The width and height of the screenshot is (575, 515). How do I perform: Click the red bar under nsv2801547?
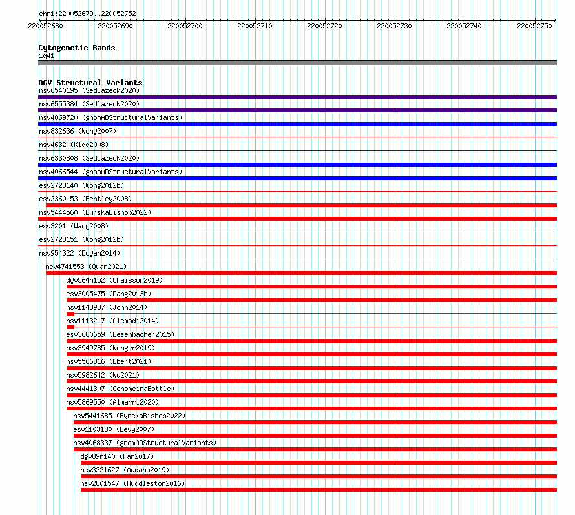(x=319, y=490)
